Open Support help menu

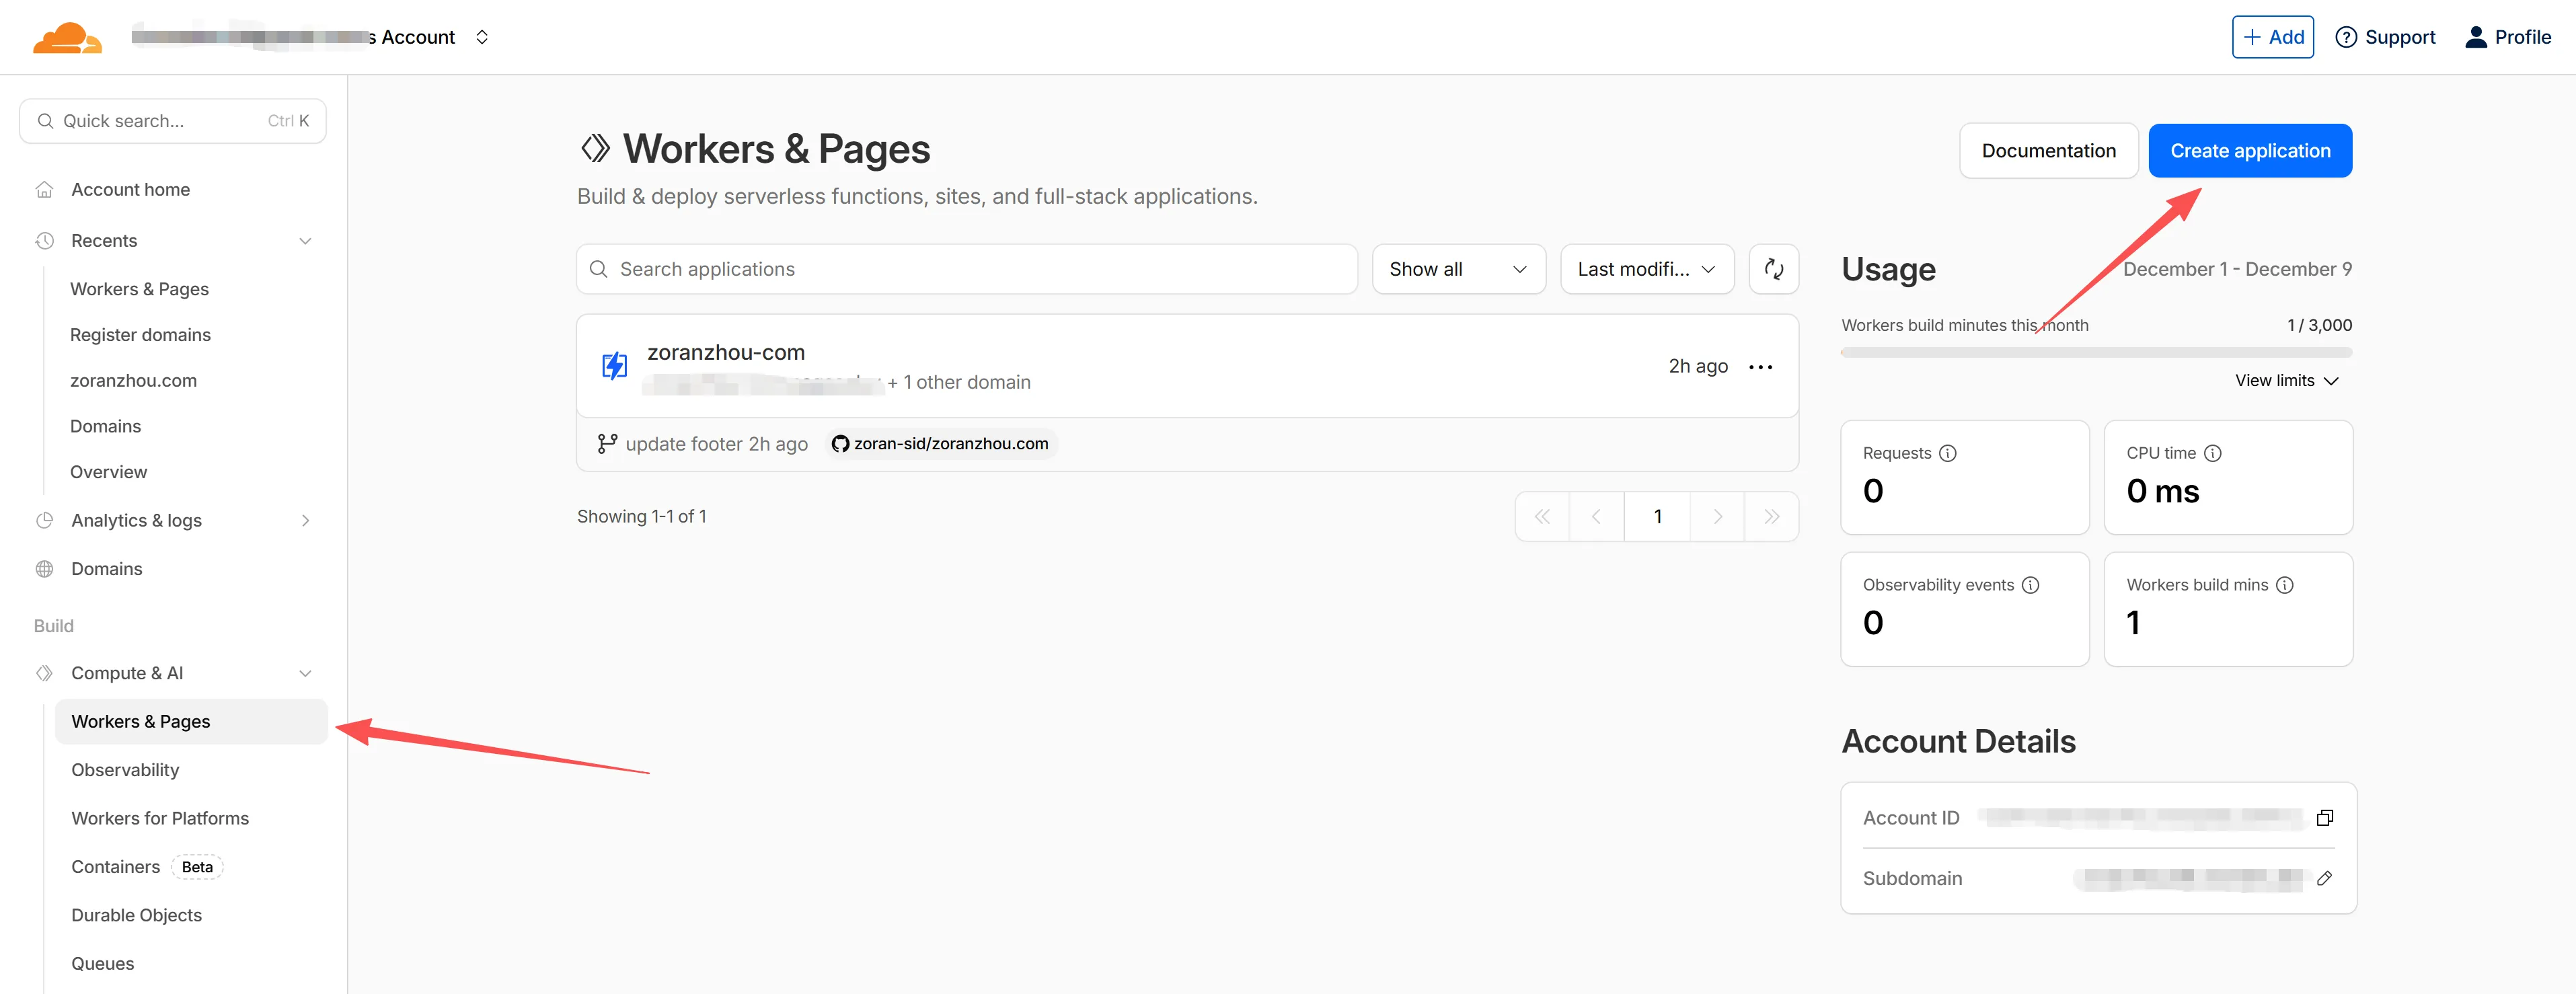pyautogui.click(x=2385, y=37)
